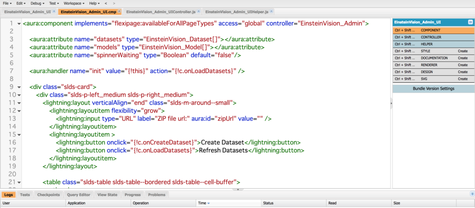This screenshot has height=208, width=475.
Task: Open the File menu
Action: click(x=7, y=3)
